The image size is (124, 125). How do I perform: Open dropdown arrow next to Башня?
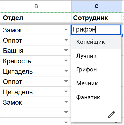click(66, 50)
